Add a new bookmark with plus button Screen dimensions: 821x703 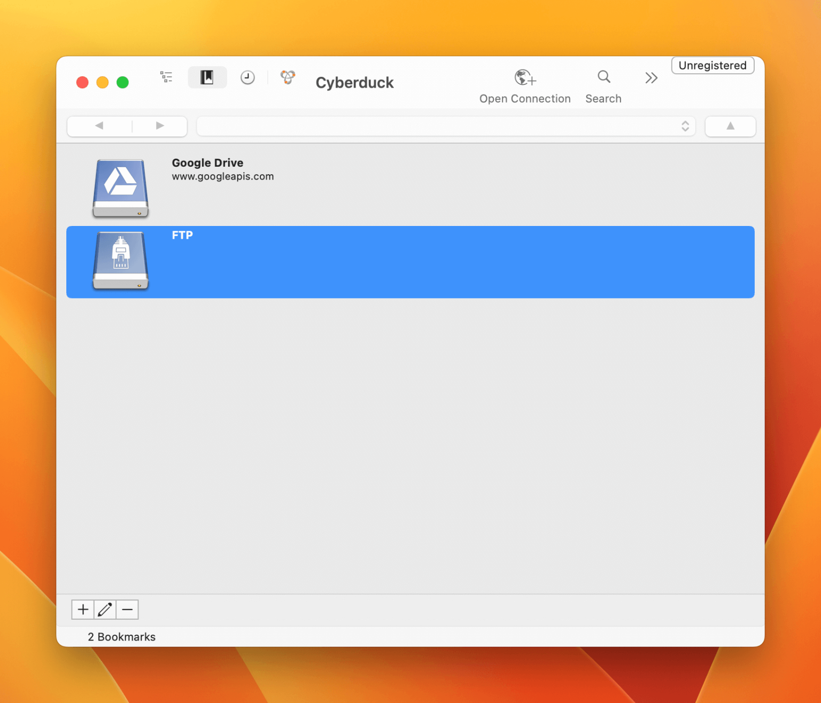pyautogui.click(x=83, y=610)
